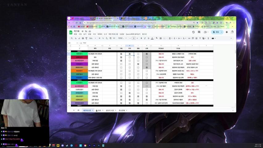Viewport: 263px width, 148px height.
Task: Click the add new sheet plus icon
Action: (74, 110)
